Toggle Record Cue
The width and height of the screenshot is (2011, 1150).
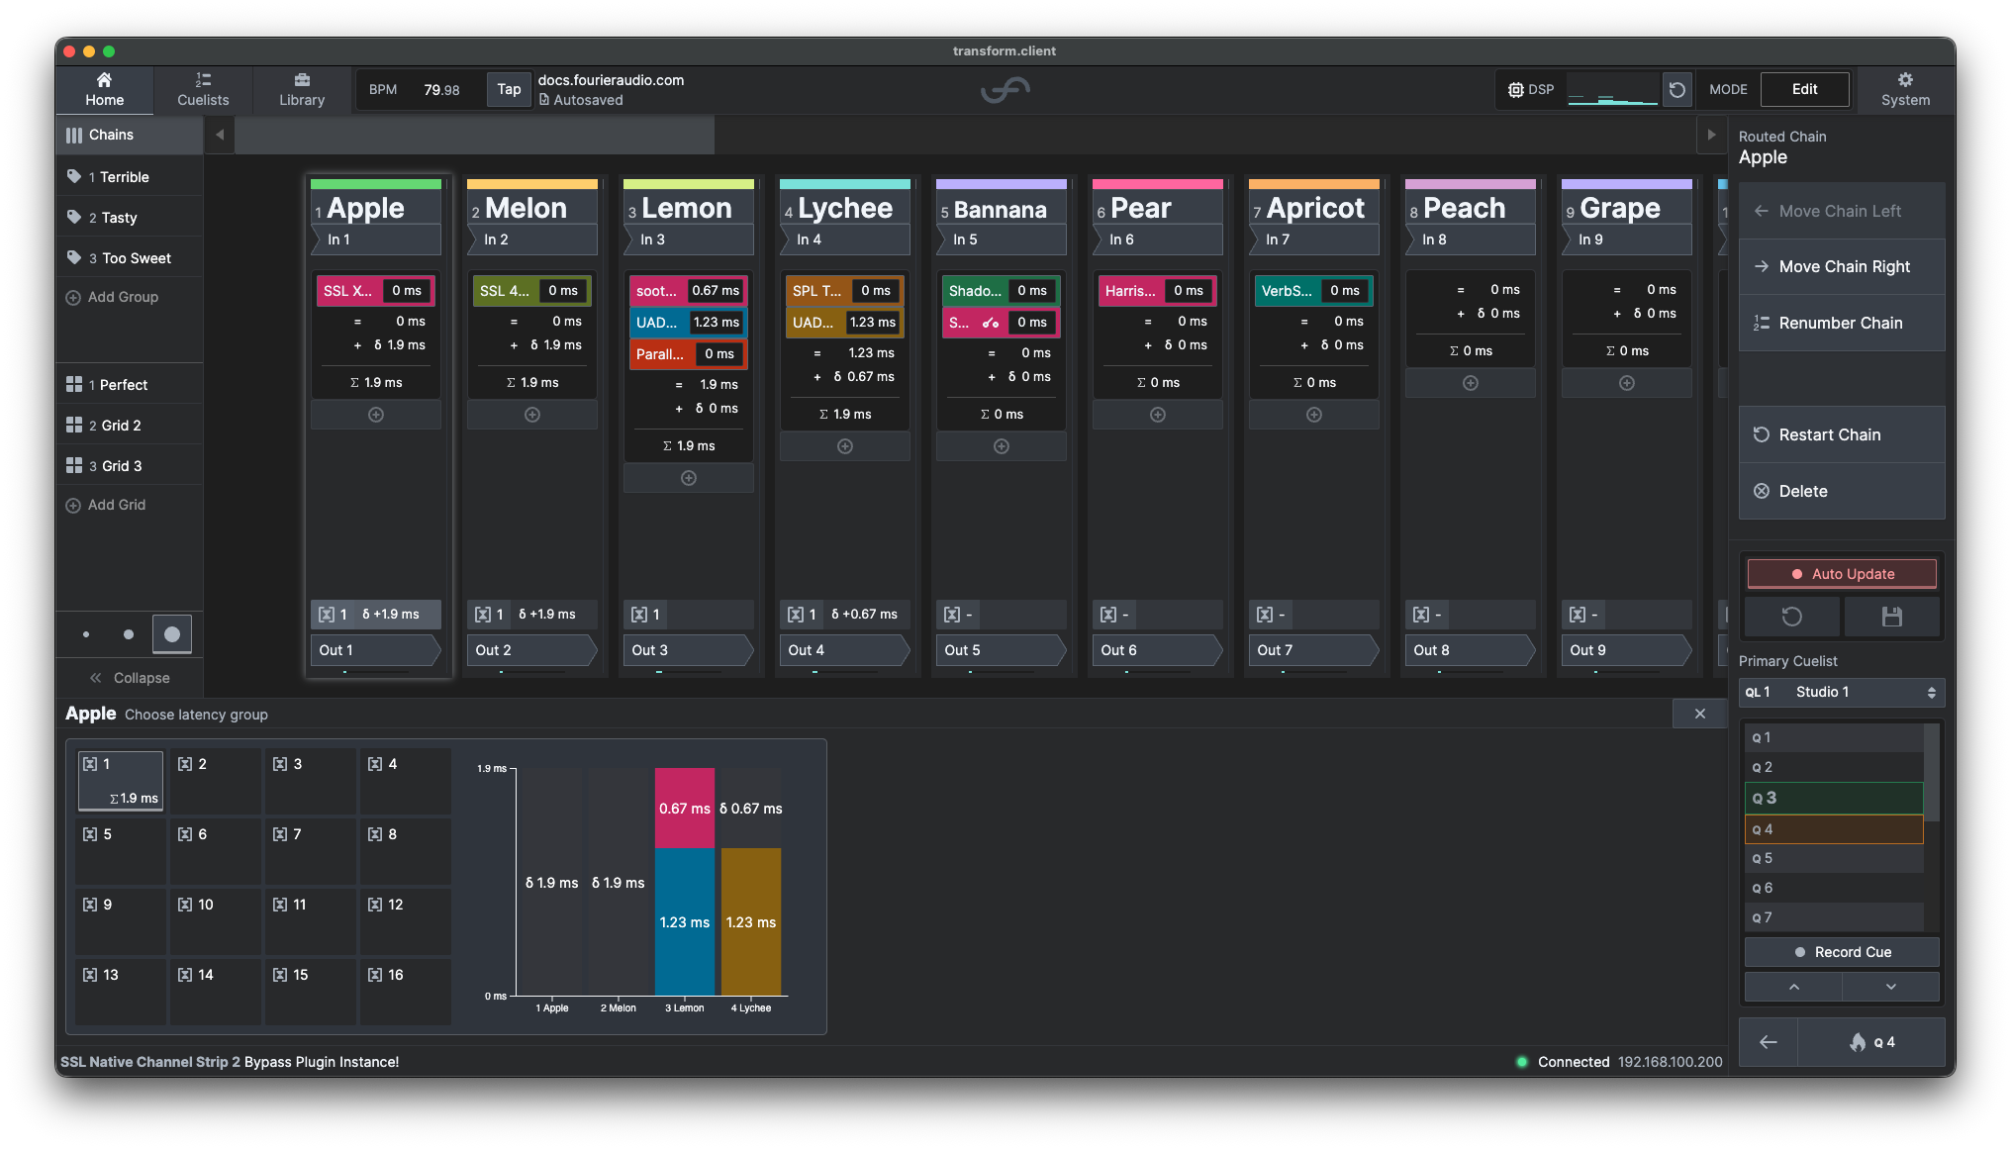(x=1842, y=952)
